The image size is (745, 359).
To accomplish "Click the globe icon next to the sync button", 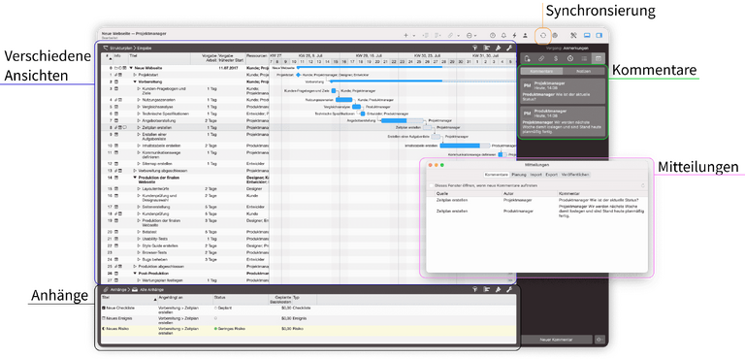I will point(555,35).
